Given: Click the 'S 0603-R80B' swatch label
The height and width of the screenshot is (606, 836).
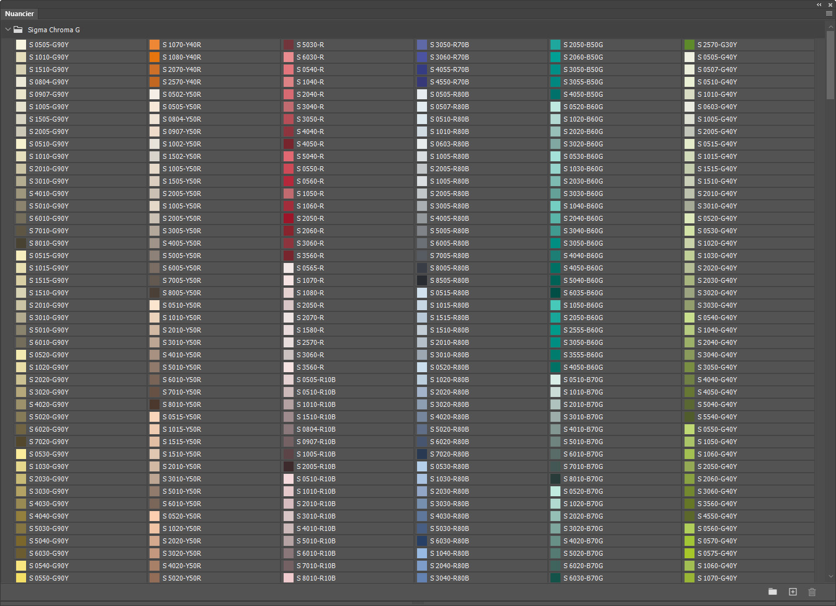Looking at the screenshot, I should click(x=449, y=144).
